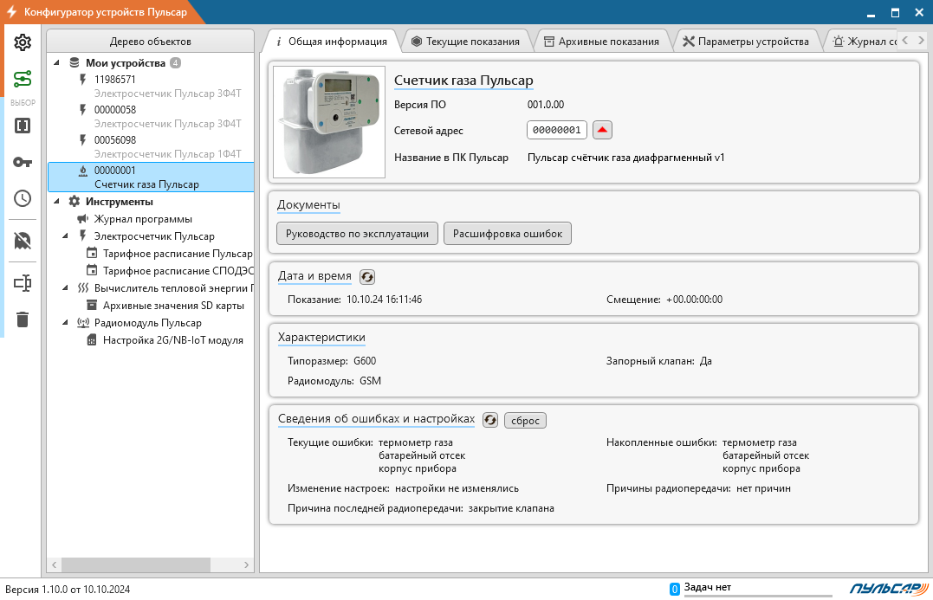933x600 pixels.
Task: Open the Параметры устройства tab
Action: [746, 41]
